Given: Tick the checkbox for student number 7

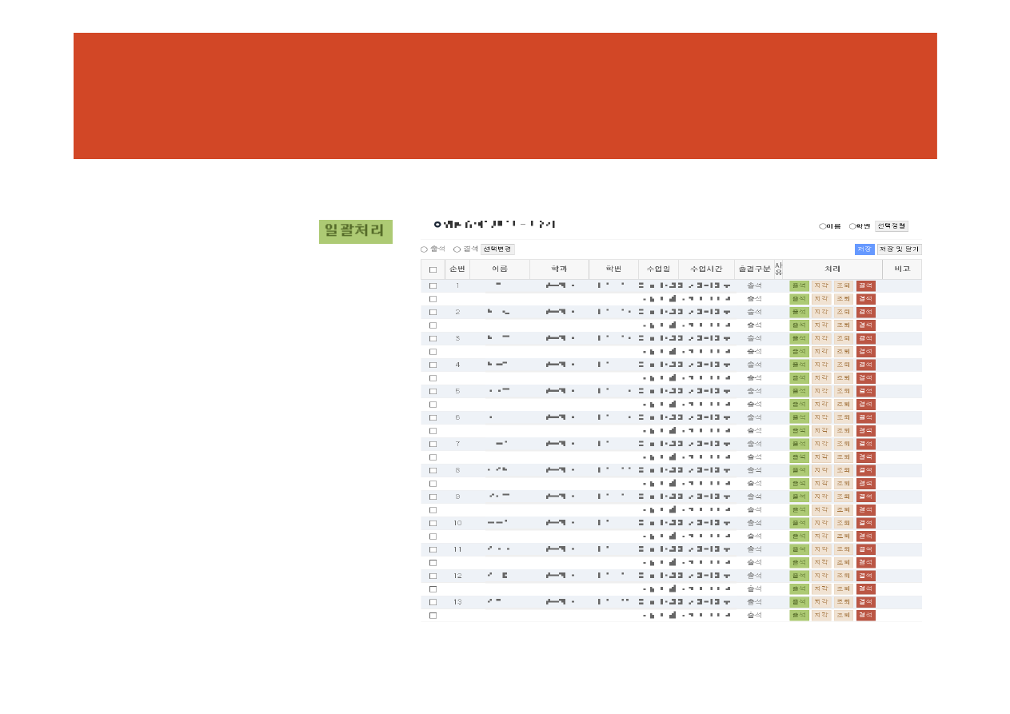Looking at the screenshot, I should pyautogui.click(x=433, y=444).
